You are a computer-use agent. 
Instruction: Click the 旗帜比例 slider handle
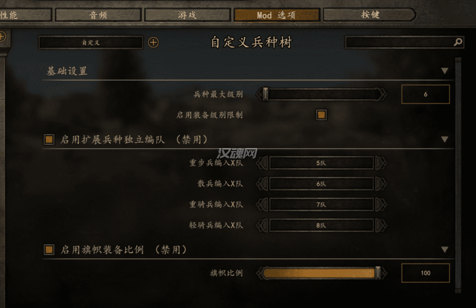(x=378, y=273)
